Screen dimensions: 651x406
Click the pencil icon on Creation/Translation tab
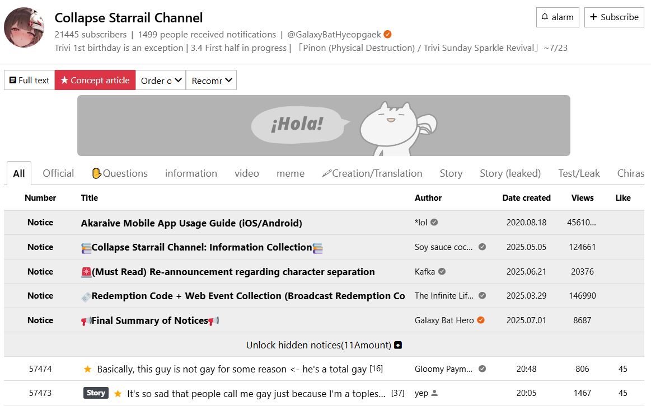point(327,173)
